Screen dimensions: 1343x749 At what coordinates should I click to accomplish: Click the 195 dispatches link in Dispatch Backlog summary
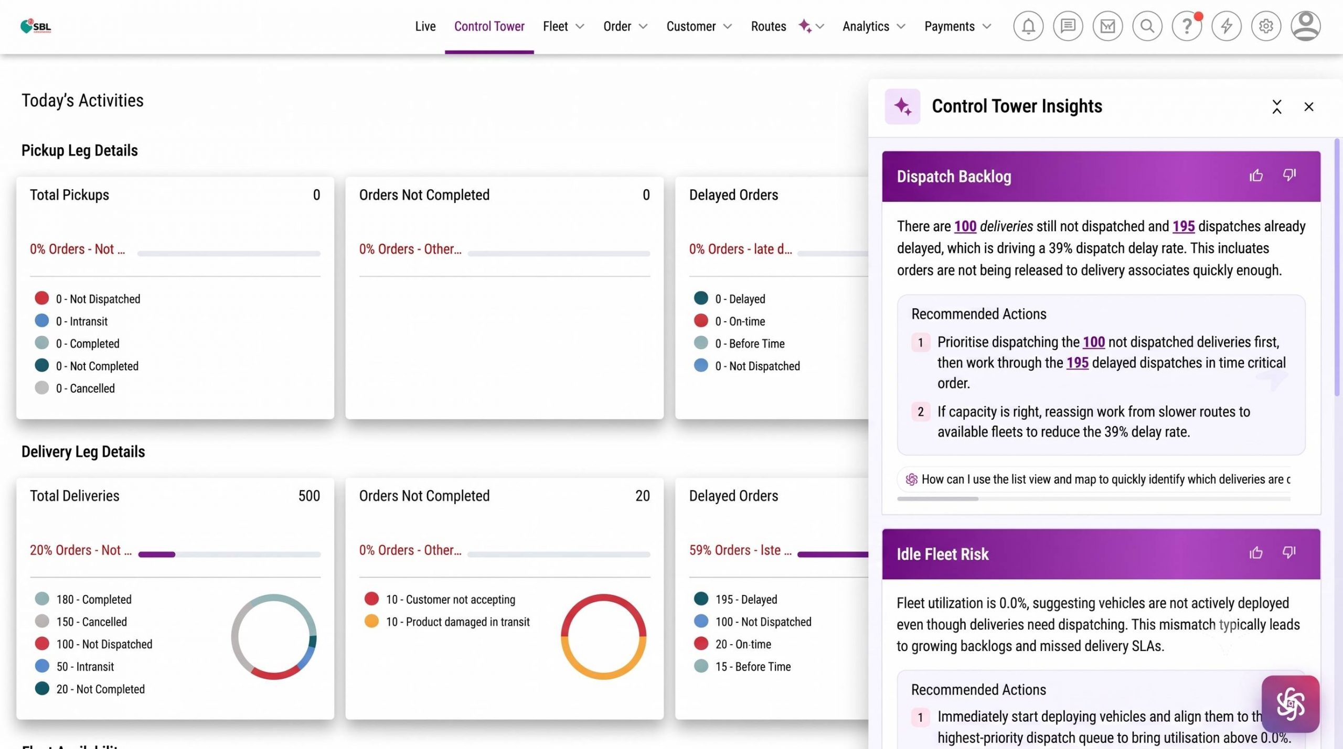[x=1184, y=226]
